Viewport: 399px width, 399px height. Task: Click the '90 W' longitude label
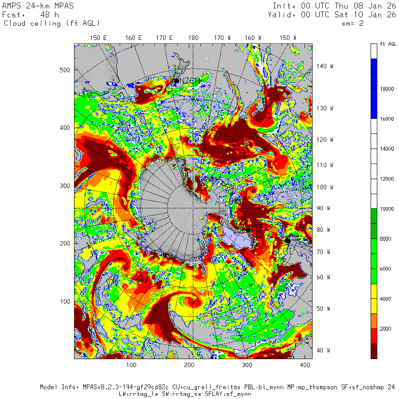[323, 208]
